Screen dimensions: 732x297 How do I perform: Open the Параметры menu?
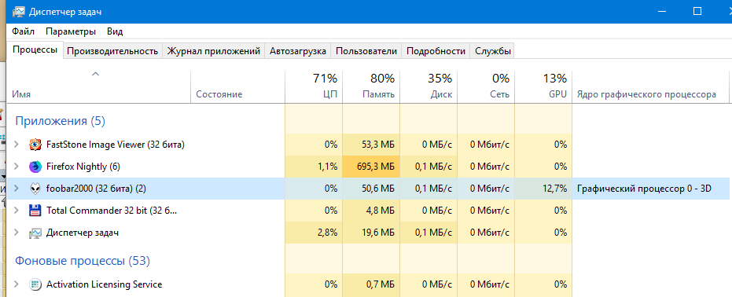tap(71, 31)
